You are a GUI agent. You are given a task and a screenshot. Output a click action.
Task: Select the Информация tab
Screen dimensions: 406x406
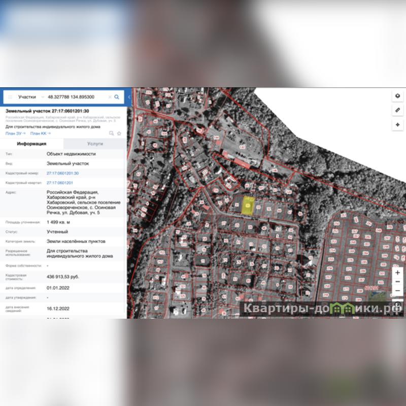[31, 144]
